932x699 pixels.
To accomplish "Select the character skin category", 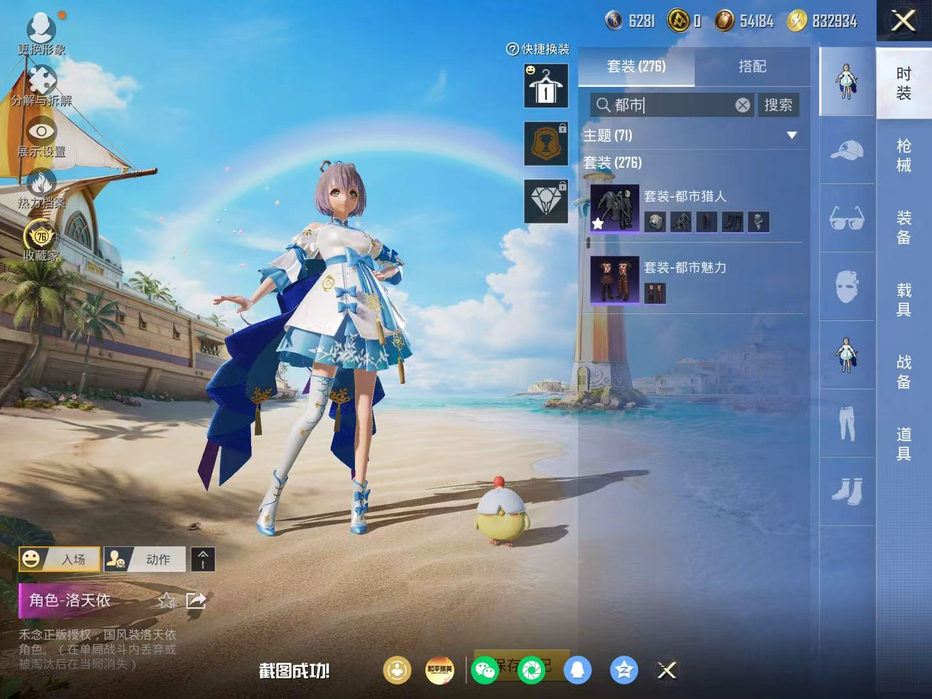I will 847,355.
